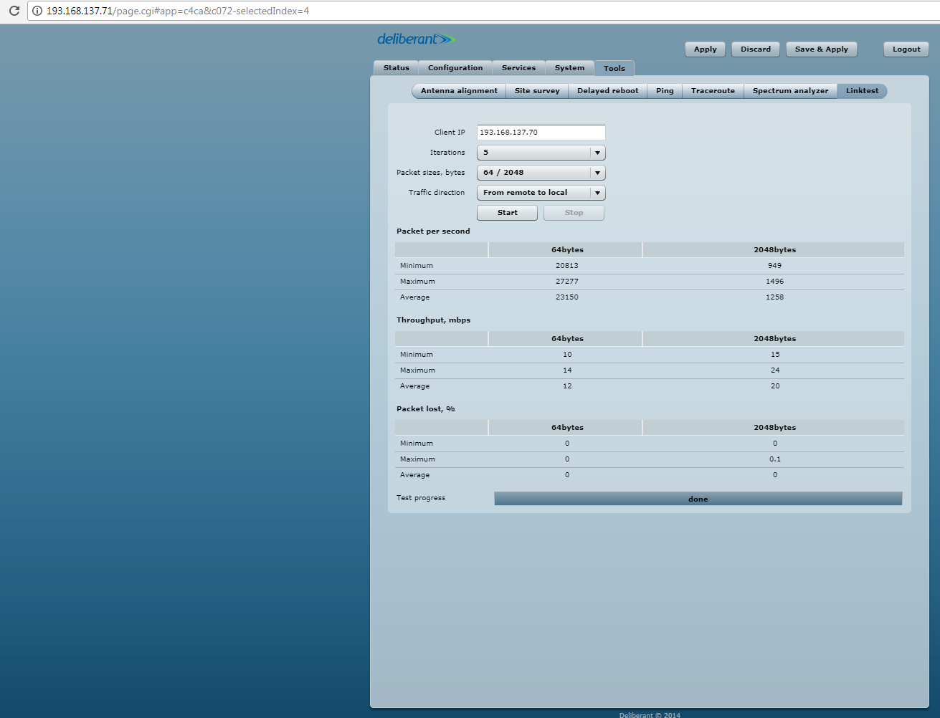Click the Save & Apply button

821,49
